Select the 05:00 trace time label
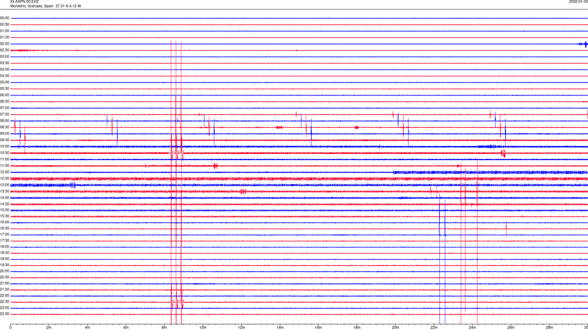The width and height of the screenshot is (588, 330). pyautogui.click(x=4, y=82)
